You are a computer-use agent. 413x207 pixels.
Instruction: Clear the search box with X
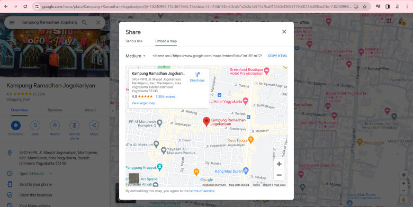click(98, 23)
